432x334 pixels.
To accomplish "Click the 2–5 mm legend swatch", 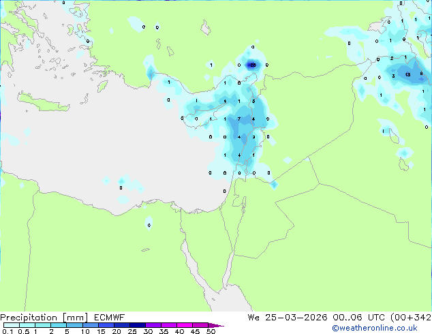I will tap(59, 325).
